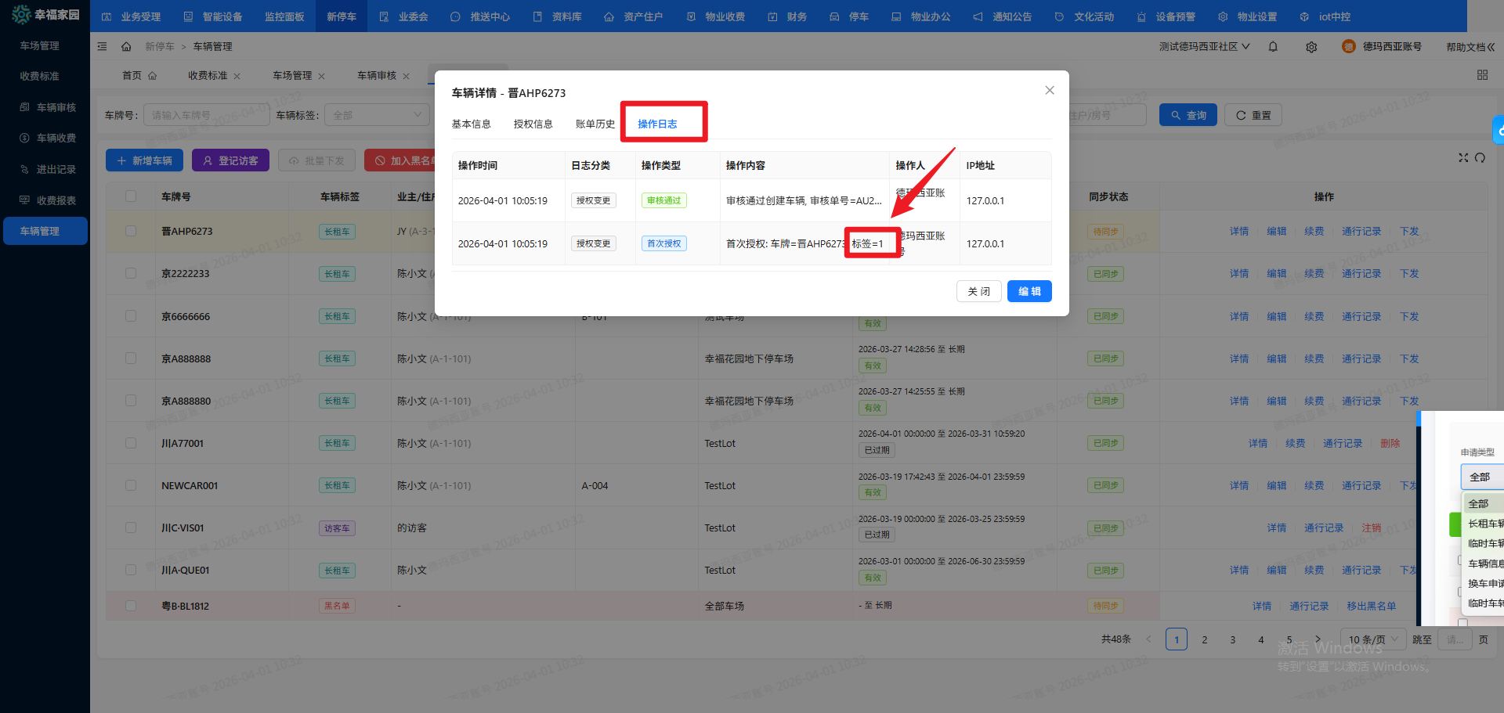Expand the 车辆标签 dropdown
The height and width of the screenshot is (713, 1504).
coord(377,116)
